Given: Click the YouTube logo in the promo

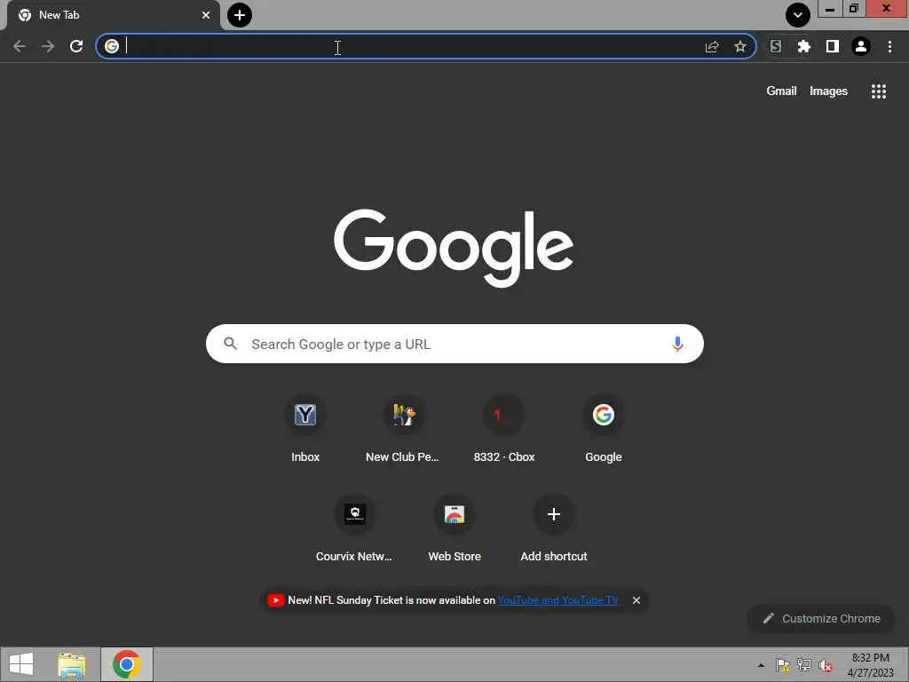Looking at the screenshot, I should (275, 600).
